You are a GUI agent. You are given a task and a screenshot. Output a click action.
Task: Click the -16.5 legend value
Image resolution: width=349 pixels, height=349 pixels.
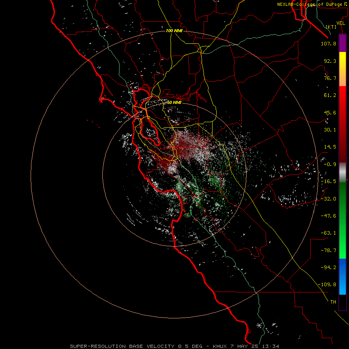pyautogui.click(x=328, y=181)
